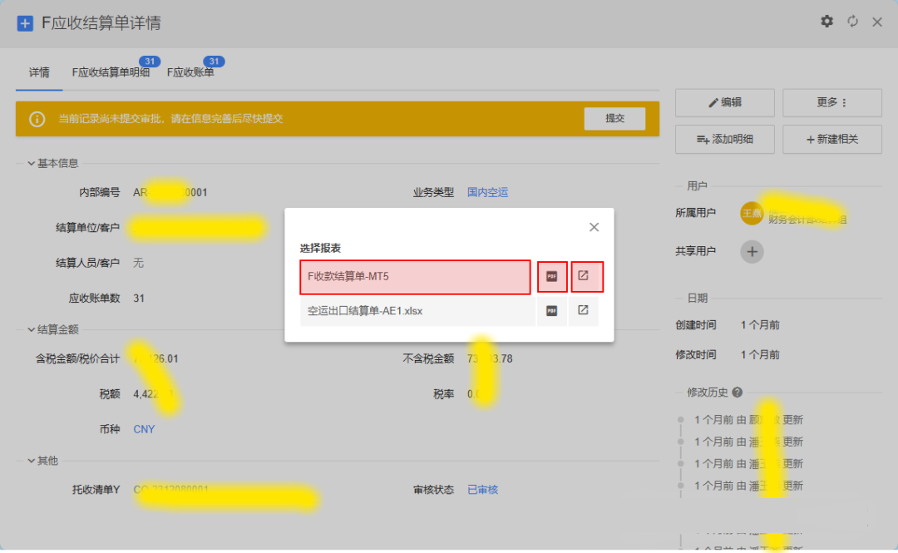This screenshot has width=898, height=553.
Task: Open settings gear in header
Action: tap(826, 22)
